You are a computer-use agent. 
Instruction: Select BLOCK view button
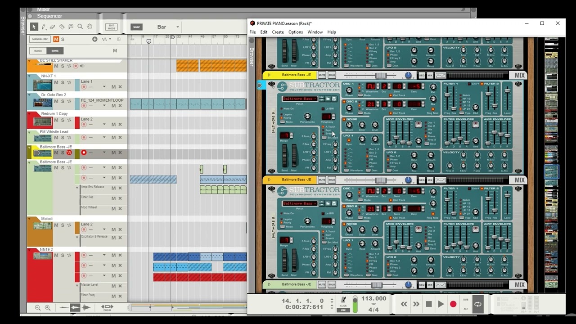coord(38,51)
